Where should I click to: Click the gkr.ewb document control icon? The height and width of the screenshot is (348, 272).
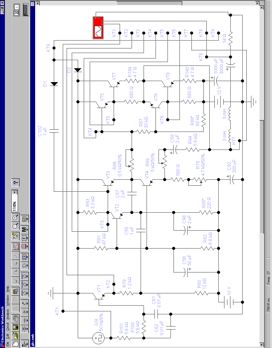(33, 4)
